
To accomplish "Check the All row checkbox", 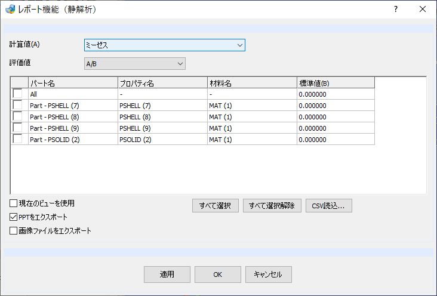I will coord(17,93).
